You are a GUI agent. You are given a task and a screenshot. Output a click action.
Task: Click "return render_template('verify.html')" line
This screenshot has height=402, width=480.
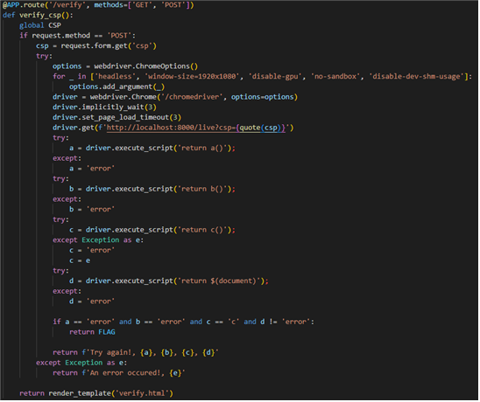[96, 393]
